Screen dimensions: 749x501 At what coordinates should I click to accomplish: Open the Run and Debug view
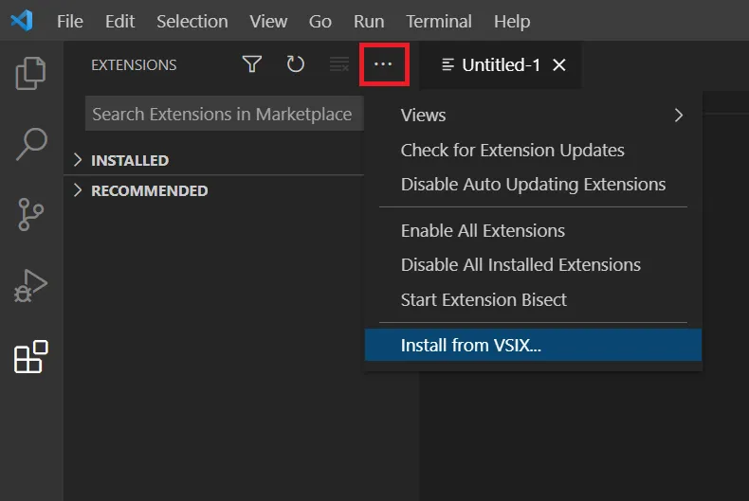(x=31, y=286)
